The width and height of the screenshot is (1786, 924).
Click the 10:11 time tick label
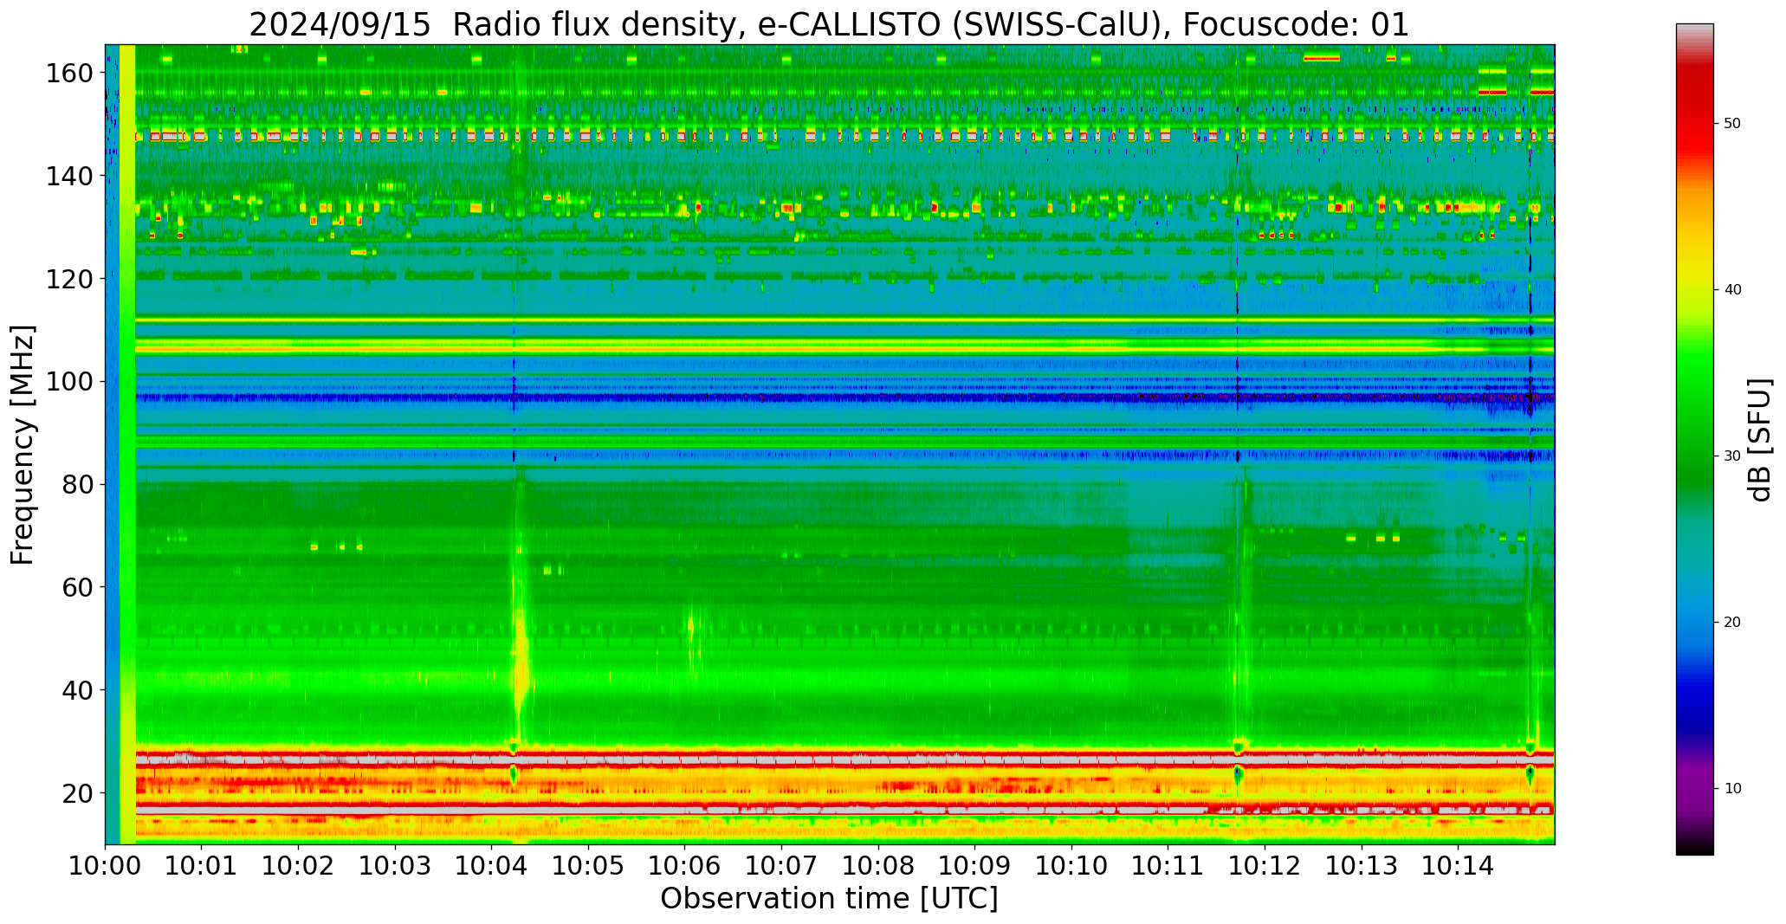pyautogui.click(x=1168, y=865)
